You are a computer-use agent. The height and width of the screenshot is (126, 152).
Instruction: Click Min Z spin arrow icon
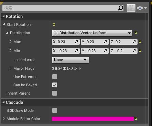(134, 51)
